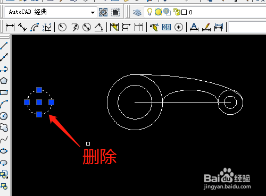Select the Arc tool
The width and height of the screenshot is (266, 196).
[4, 104]
